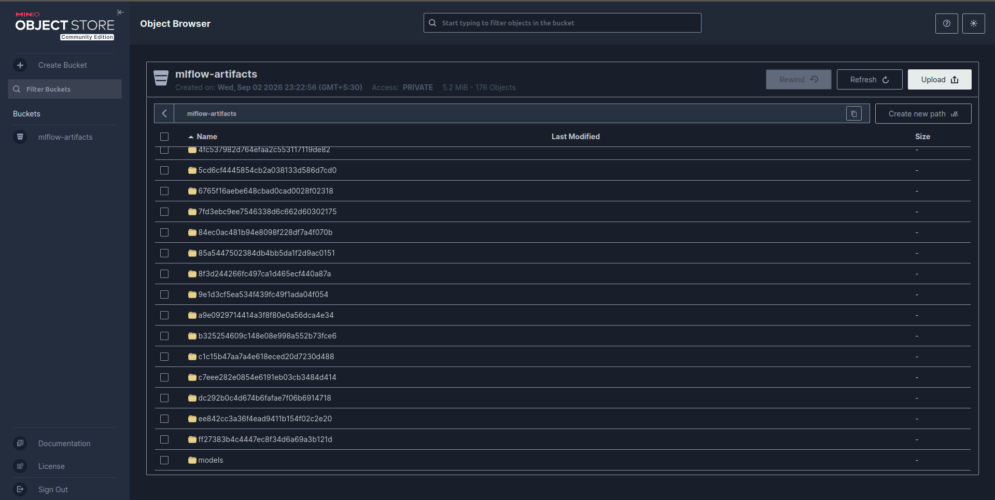Click the folder icon of 6765f16aebe648cbad0cad0028f02318
This screenshot has height=500, width=995.
[192, 191]
